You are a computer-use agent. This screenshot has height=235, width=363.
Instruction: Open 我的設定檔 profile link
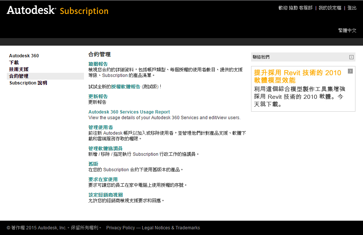pyautogui.click(x=330, y=8)
